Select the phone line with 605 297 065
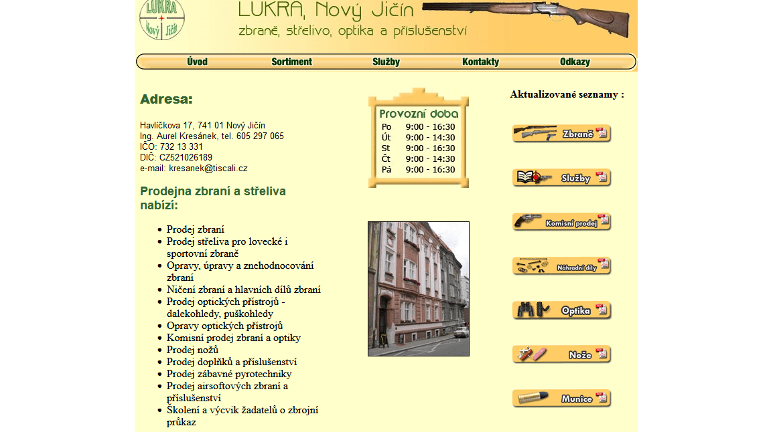The width and height of the screenshot is (779, 432). pyautogui.click(x=212, y=136)
